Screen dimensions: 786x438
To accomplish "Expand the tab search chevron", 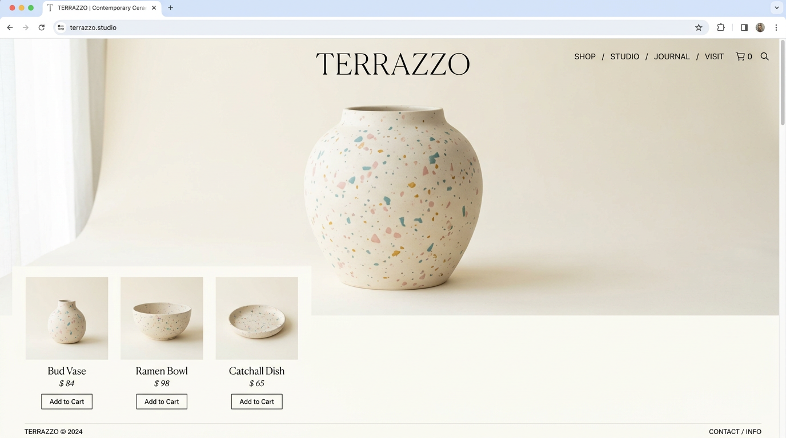I will [777, 8].
